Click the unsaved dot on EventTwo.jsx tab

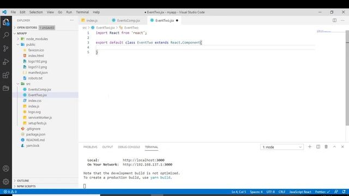click(x=177, y=21)
